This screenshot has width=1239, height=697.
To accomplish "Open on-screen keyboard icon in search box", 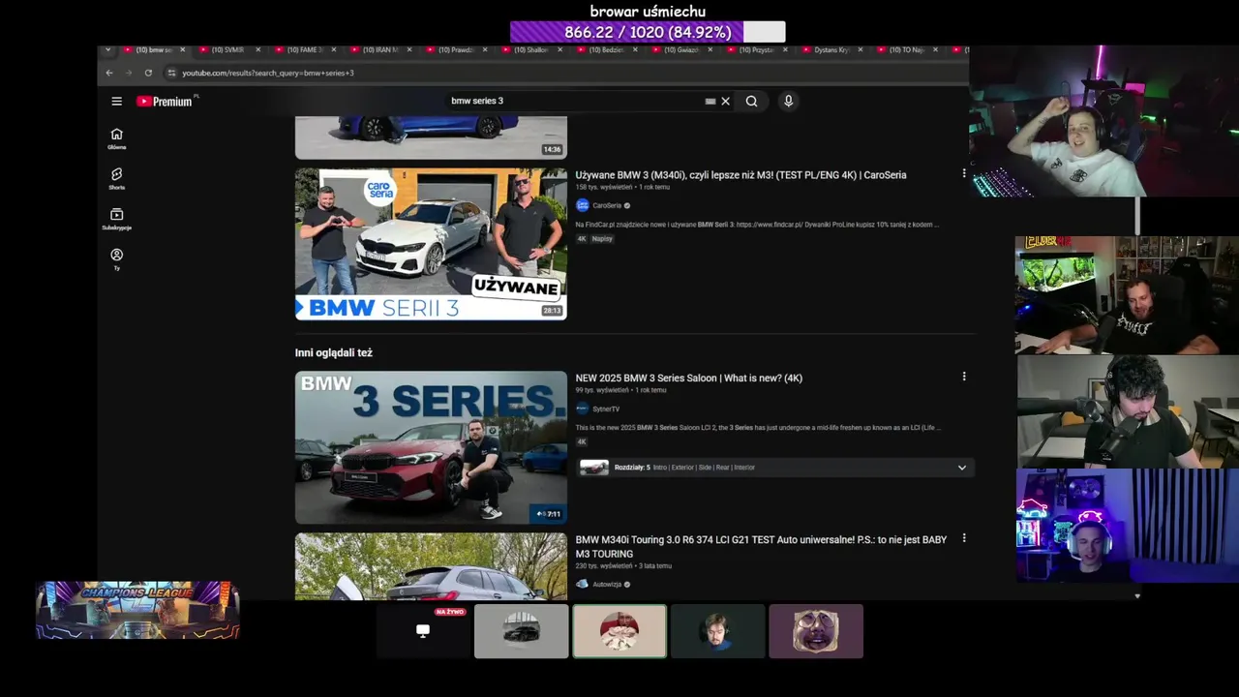I will pos(710,101).
